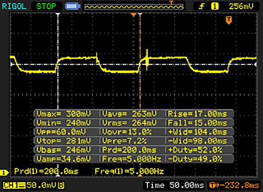Viewport: 263px width, 192px height.
Task: Select the Freq=5.000Hz table cell
Action: coord(131,159)
